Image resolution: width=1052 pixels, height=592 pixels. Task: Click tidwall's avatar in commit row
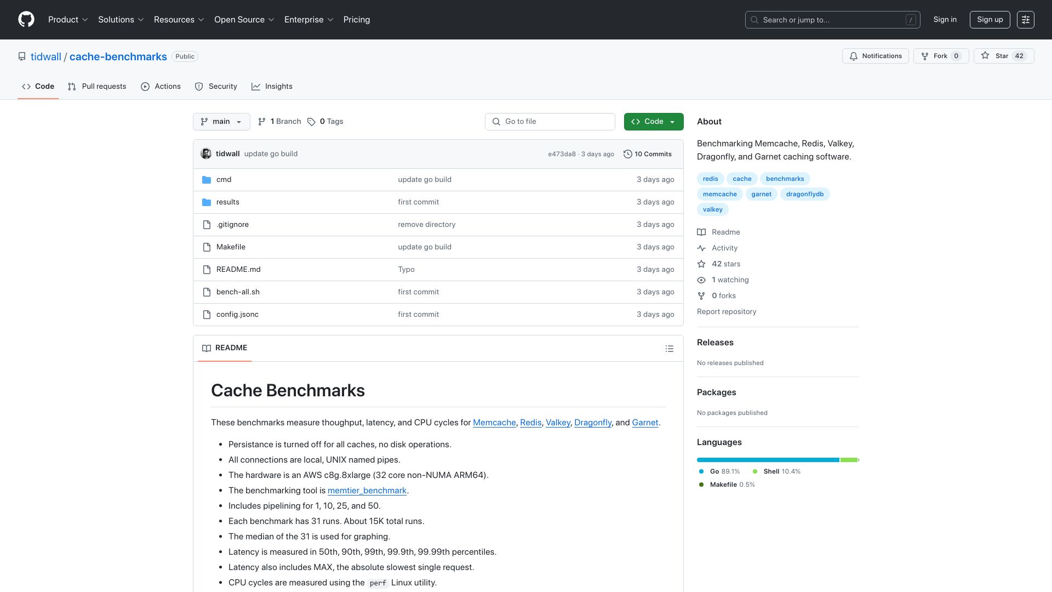point(206,154)
